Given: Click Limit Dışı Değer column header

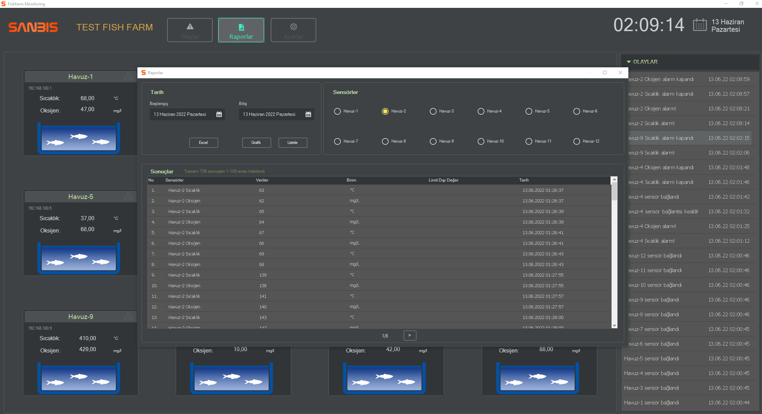Looking at the screenshot, I should (x=443, y=180).
